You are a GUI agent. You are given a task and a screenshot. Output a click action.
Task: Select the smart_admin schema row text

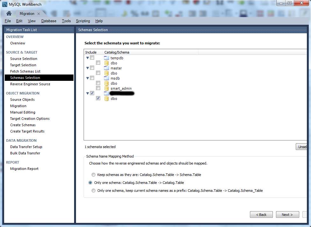121,88
